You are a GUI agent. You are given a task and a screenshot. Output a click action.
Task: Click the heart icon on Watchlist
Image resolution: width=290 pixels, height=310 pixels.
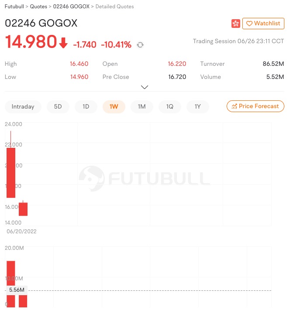249,24
